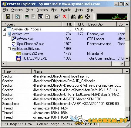Screen dimensions: 131x128
Task: Open the Handle menu
Action: point(66,10)
